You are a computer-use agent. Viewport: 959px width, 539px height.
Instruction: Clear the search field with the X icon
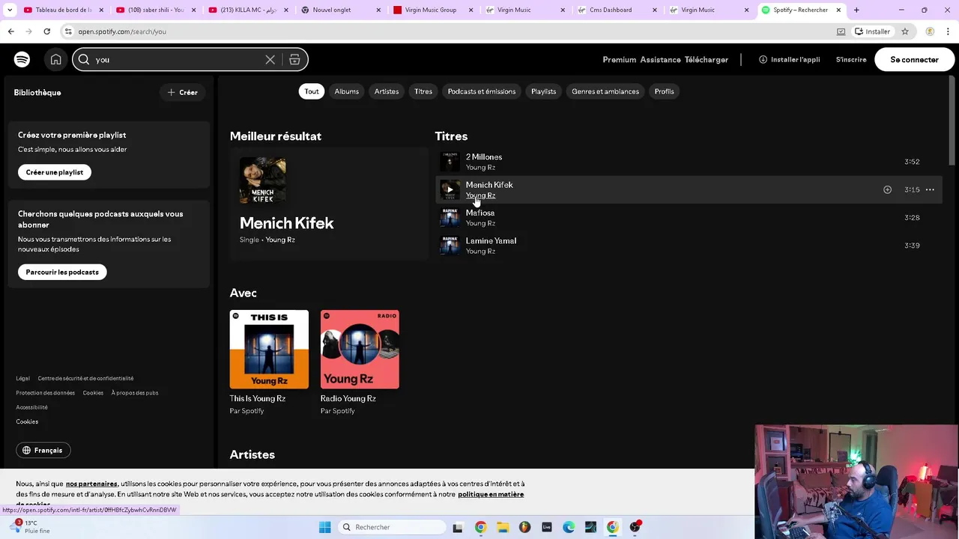click(270, 60)
